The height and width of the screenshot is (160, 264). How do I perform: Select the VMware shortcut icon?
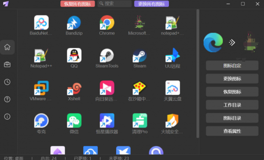click(41, 88)
